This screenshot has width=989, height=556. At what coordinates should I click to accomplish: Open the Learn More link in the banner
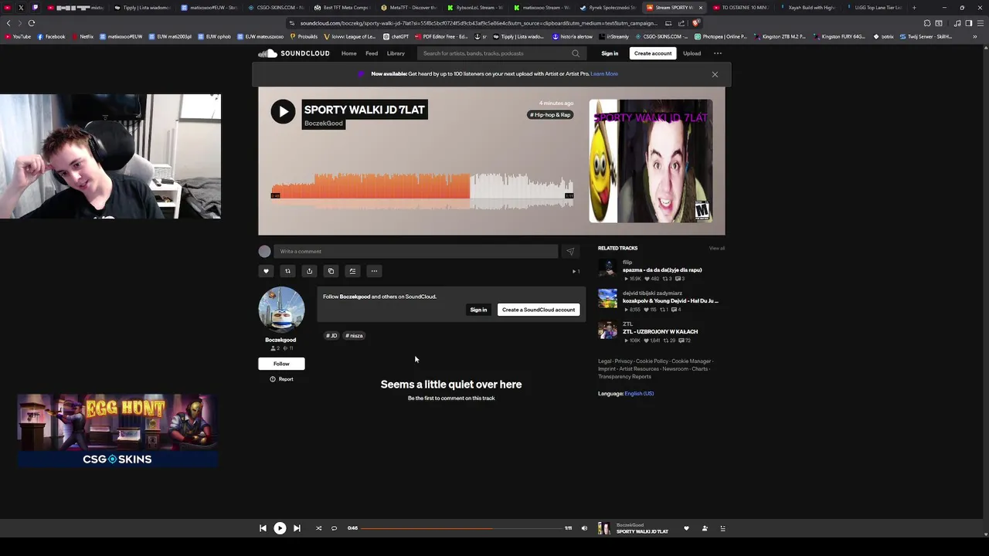[604, 74]
